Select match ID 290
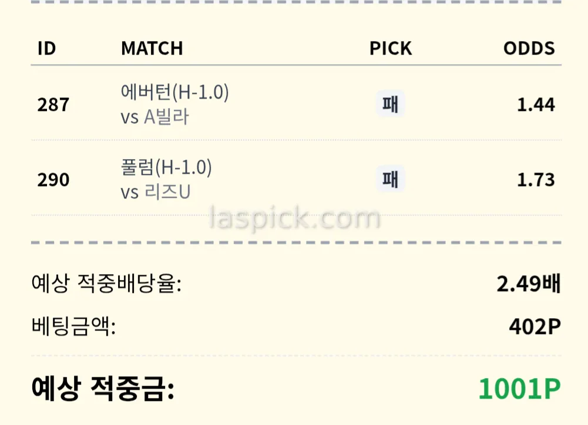Image resolution: width=588 pixels, height=425 pixels. (53, 180)
